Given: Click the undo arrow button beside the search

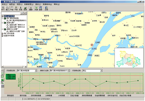Looking at the screenshot, I should [x=25, y=13].
